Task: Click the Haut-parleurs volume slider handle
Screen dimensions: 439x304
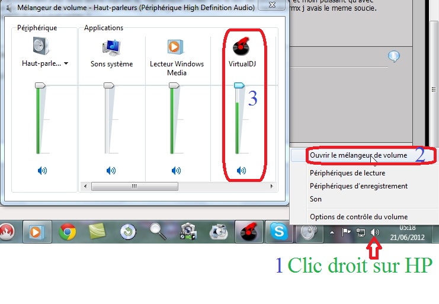Action: (x=40, y=85)
